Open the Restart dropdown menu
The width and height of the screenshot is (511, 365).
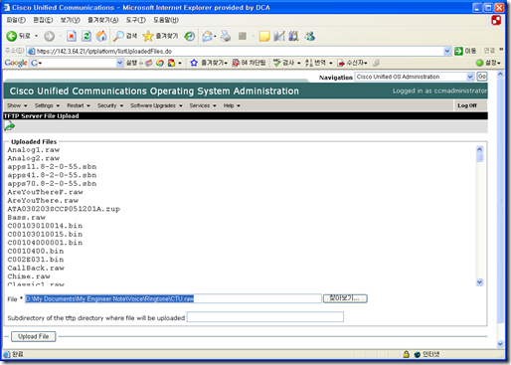coord(79,105)
